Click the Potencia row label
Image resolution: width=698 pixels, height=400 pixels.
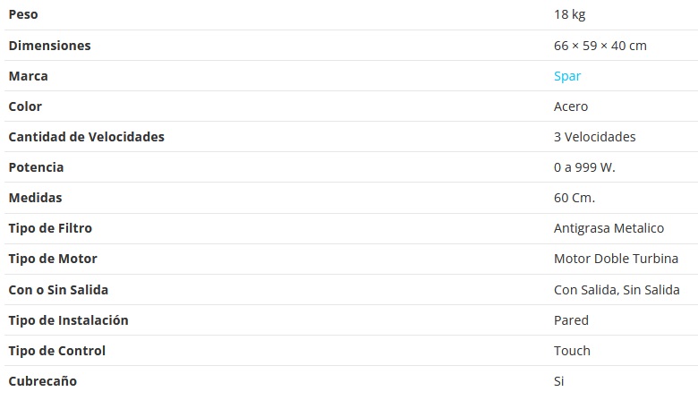coord(36,167)
